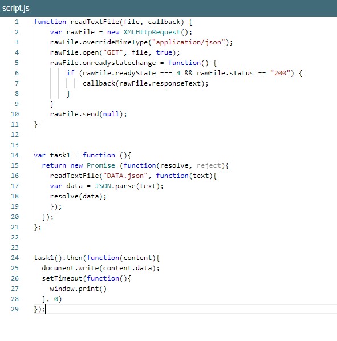Click callback(rawFile.responseText) on line 7
Image resolution: width=337 pixels, height=341 pixels.
coord(144,83)
